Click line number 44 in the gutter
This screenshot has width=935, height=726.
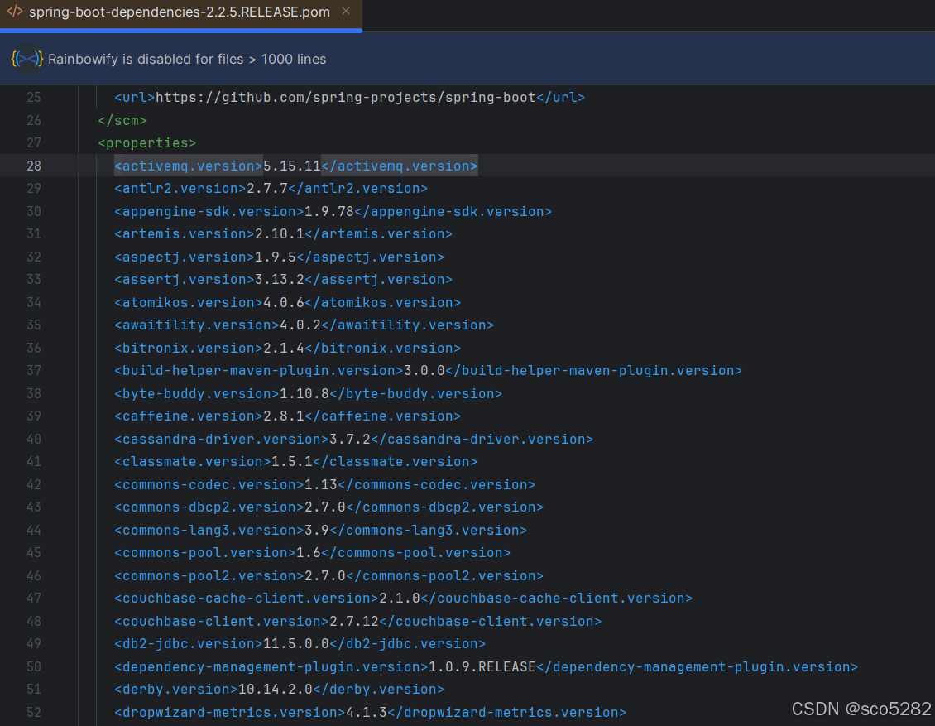coord(34,531)
